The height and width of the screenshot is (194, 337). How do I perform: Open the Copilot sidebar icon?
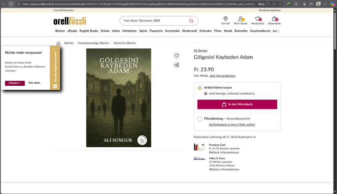coord(332,4)
